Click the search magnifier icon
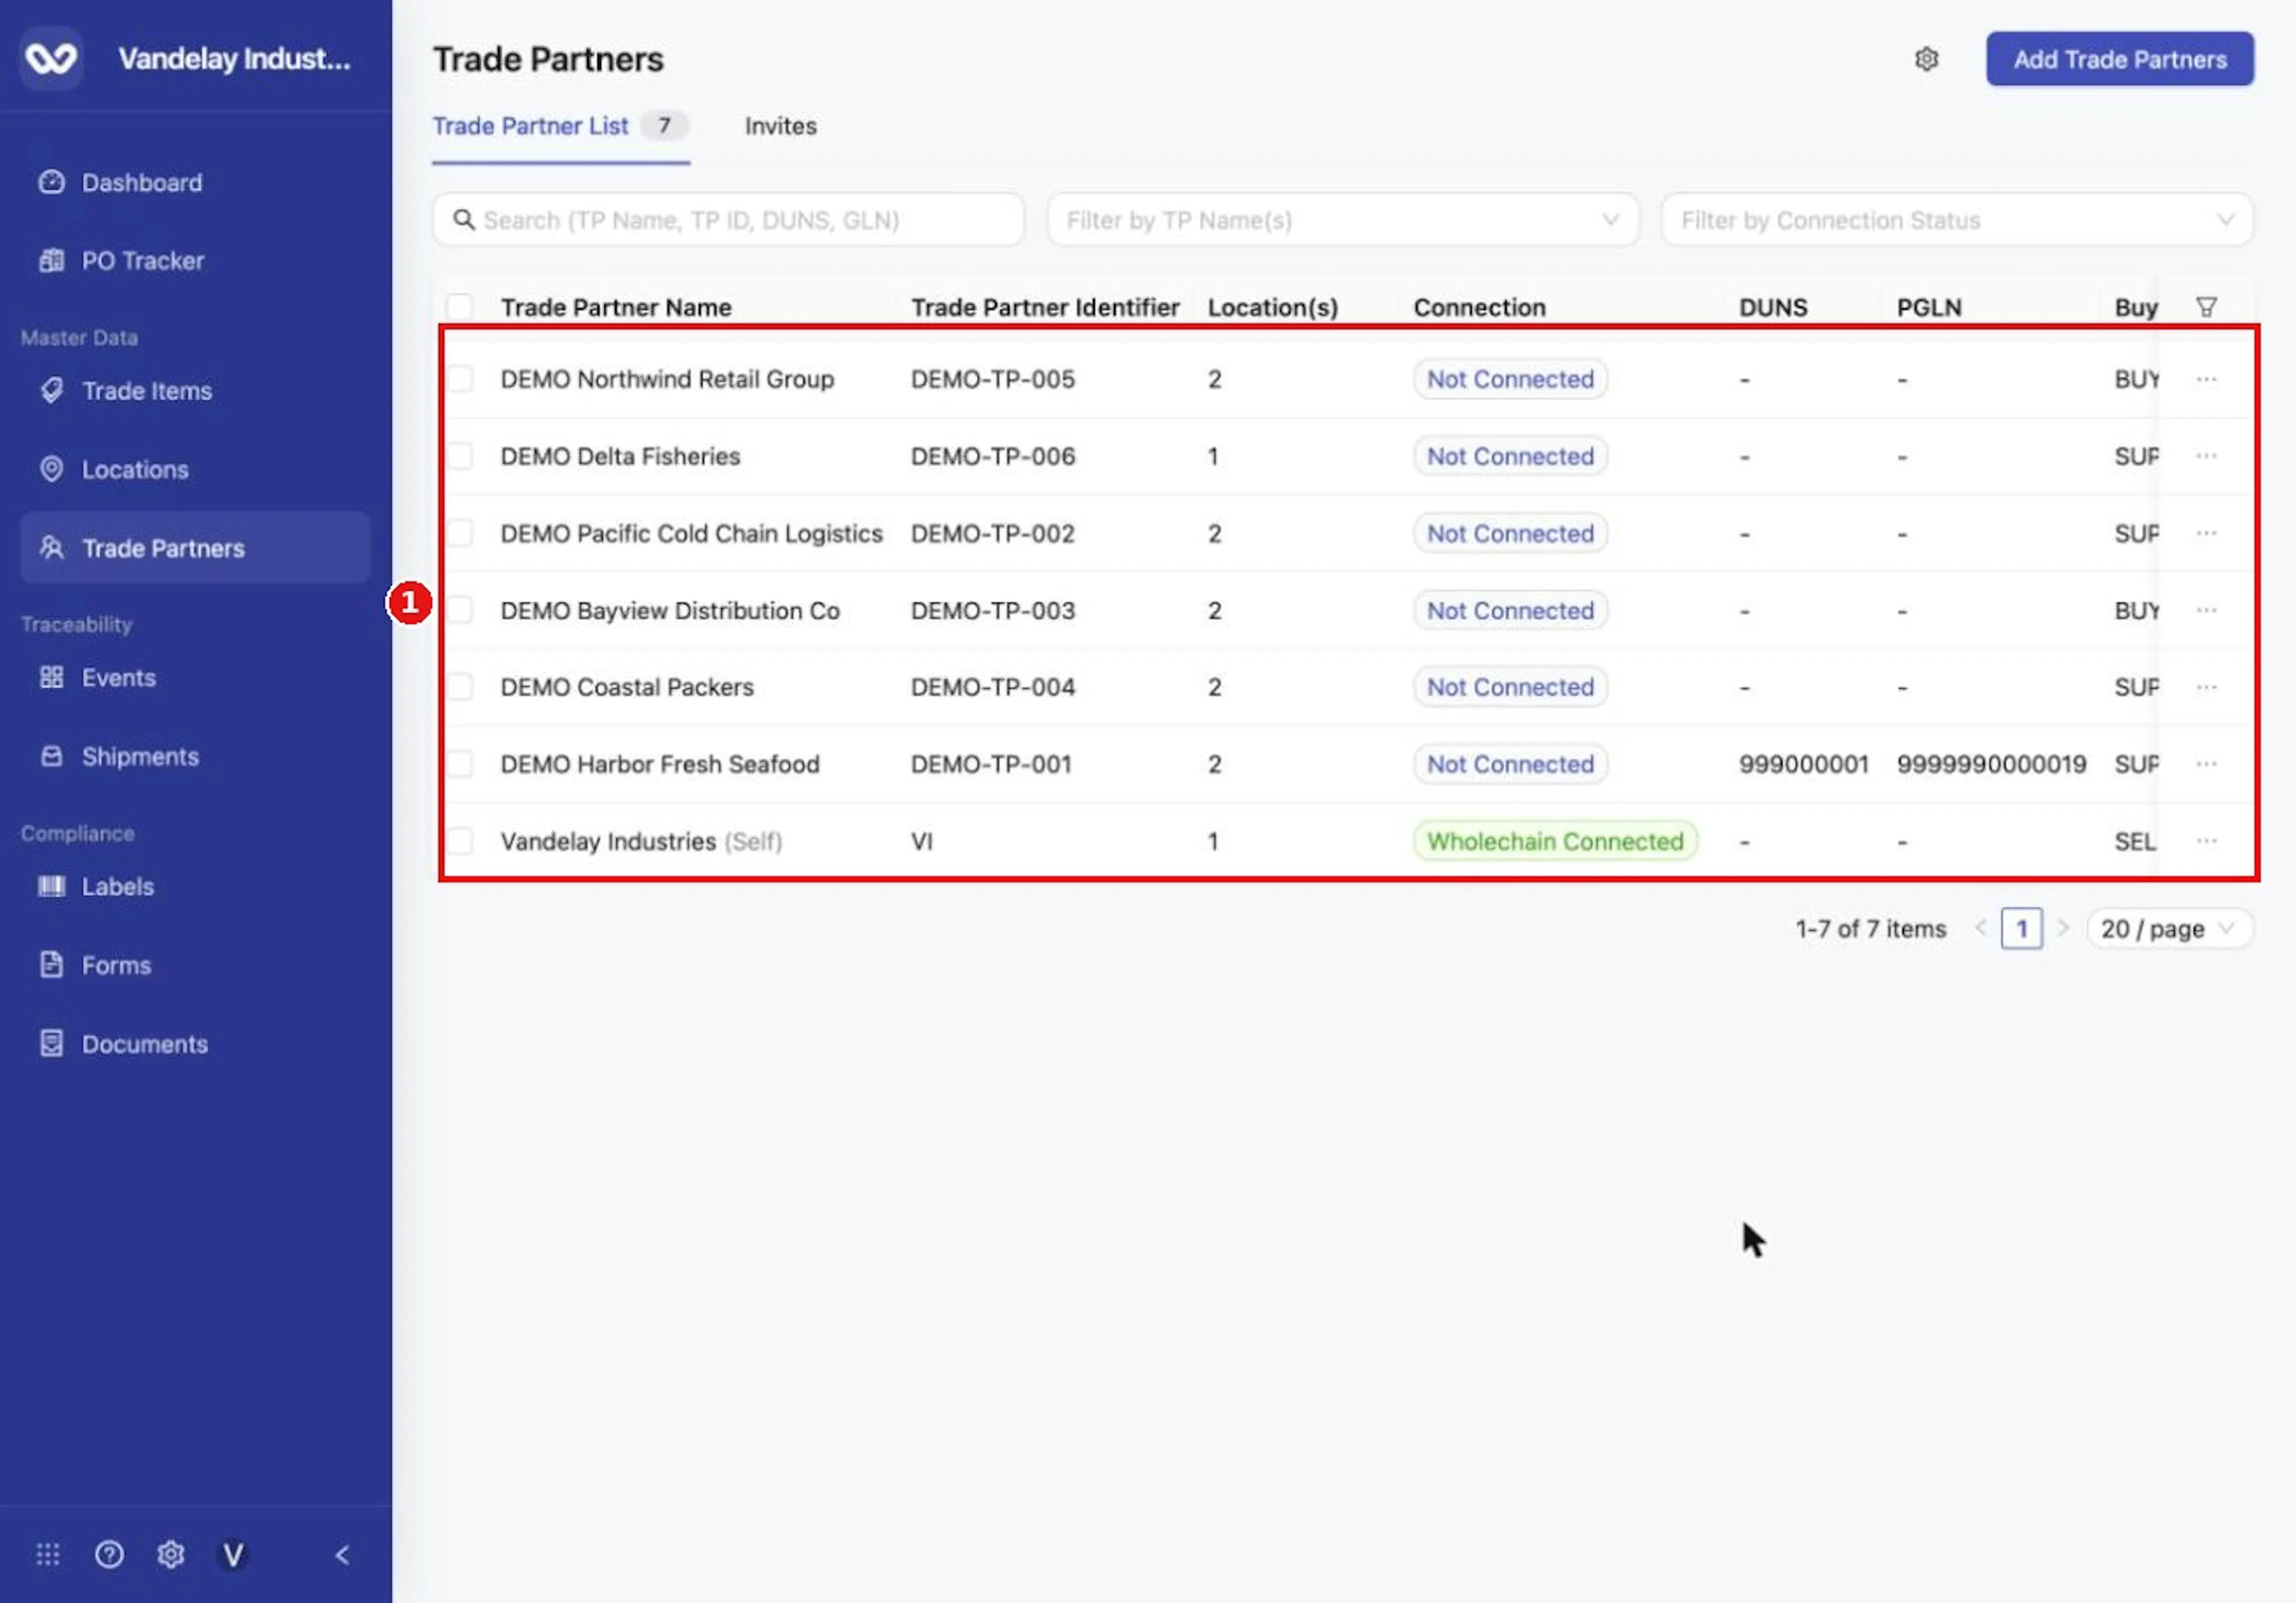The width and height of the screenshot is (2296, 1603). 463,219
